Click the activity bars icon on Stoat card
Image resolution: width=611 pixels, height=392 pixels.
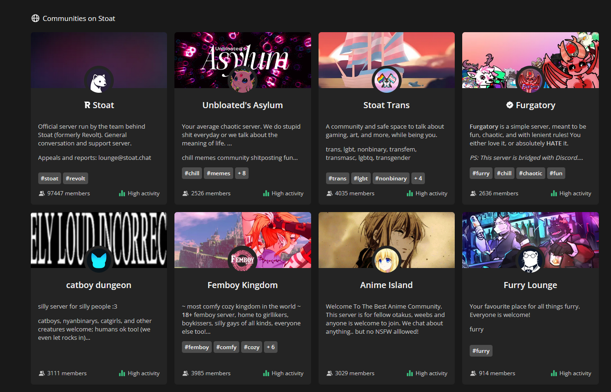[122, 193]
